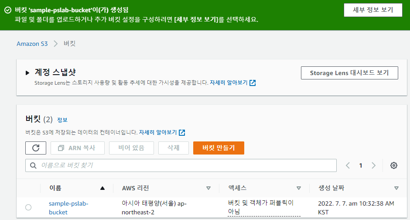Click the 계정 스냅샷 heading text

click(x=55, y=72)
